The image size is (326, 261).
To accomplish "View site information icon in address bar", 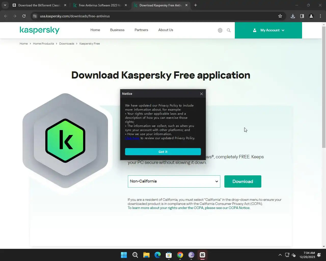I will click(x=35, y=16).
